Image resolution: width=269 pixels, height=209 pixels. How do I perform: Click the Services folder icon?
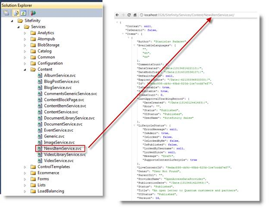click(27, 27)
